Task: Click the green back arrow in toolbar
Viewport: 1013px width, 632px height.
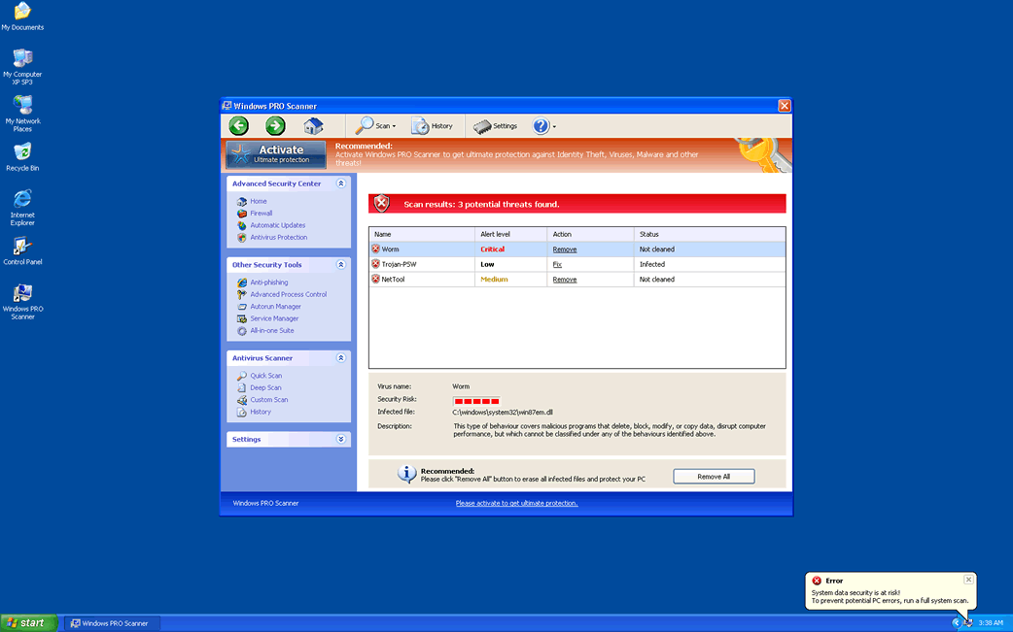Action: click(238, 125)
